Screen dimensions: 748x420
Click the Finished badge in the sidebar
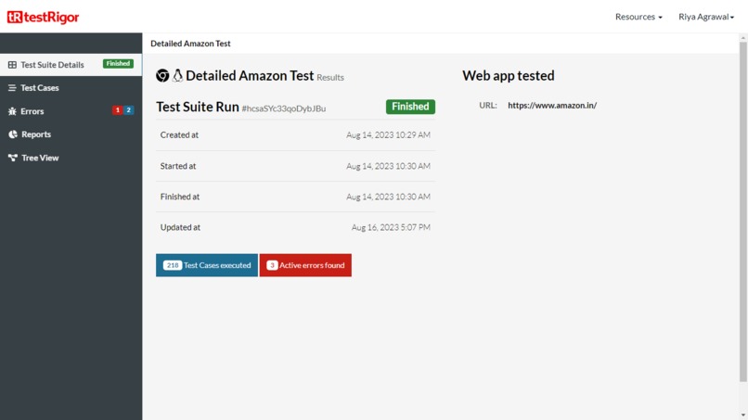[x=118, y=63]
